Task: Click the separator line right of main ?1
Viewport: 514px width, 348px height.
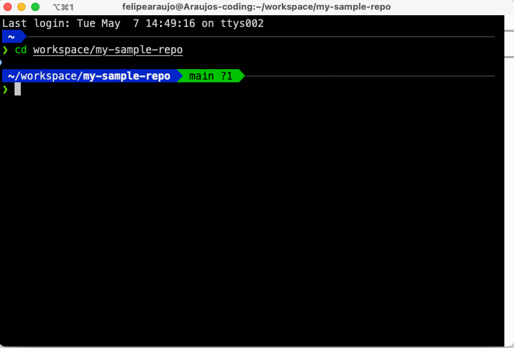Action: (x=367, y=76)
